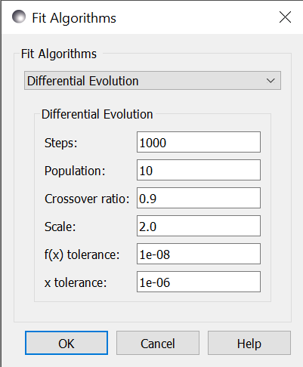The height and width of the screenshot is (367, 303).
Task: Click the Population input field
Action: [x=199, y=170]
